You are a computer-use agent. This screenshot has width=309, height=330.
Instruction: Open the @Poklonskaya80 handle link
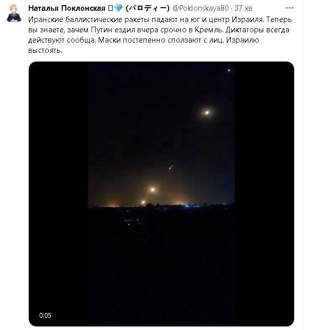201,8
